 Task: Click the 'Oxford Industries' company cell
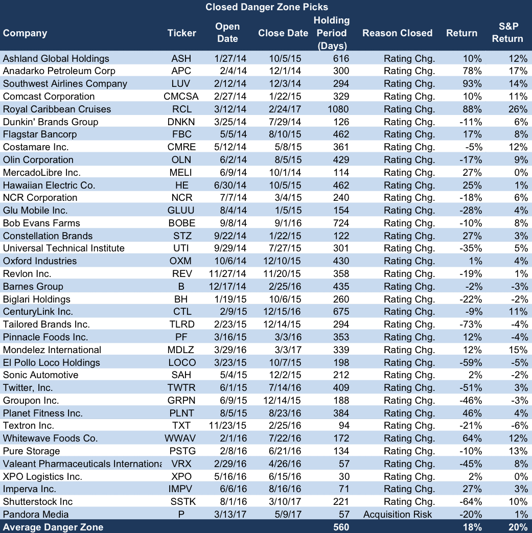tap(40, 261)
